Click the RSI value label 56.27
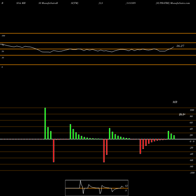Viewport: 196px width, 196px height. tap(180, 46)
